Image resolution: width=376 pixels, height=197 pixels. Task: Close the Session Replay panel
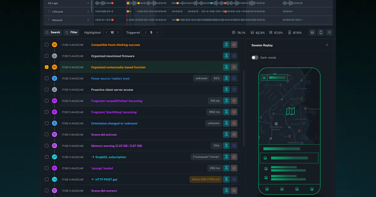[327, 45]
